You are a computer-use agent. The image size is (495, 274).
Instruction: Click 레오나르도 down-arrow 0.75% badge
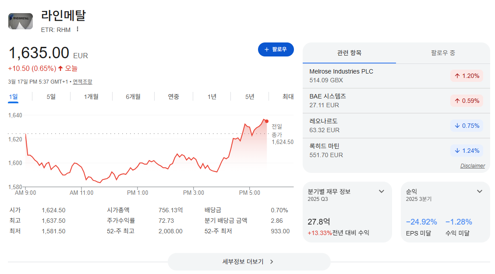point(467,126)
